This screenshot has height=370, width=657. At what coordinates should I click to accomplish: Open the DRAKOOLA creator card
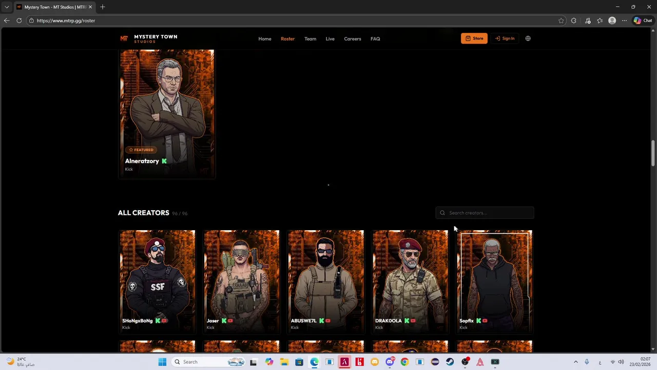[410, 282]
